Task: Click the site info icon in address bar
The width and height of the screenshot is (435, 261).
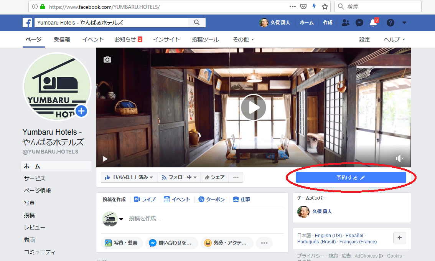Action: point(35,7)
